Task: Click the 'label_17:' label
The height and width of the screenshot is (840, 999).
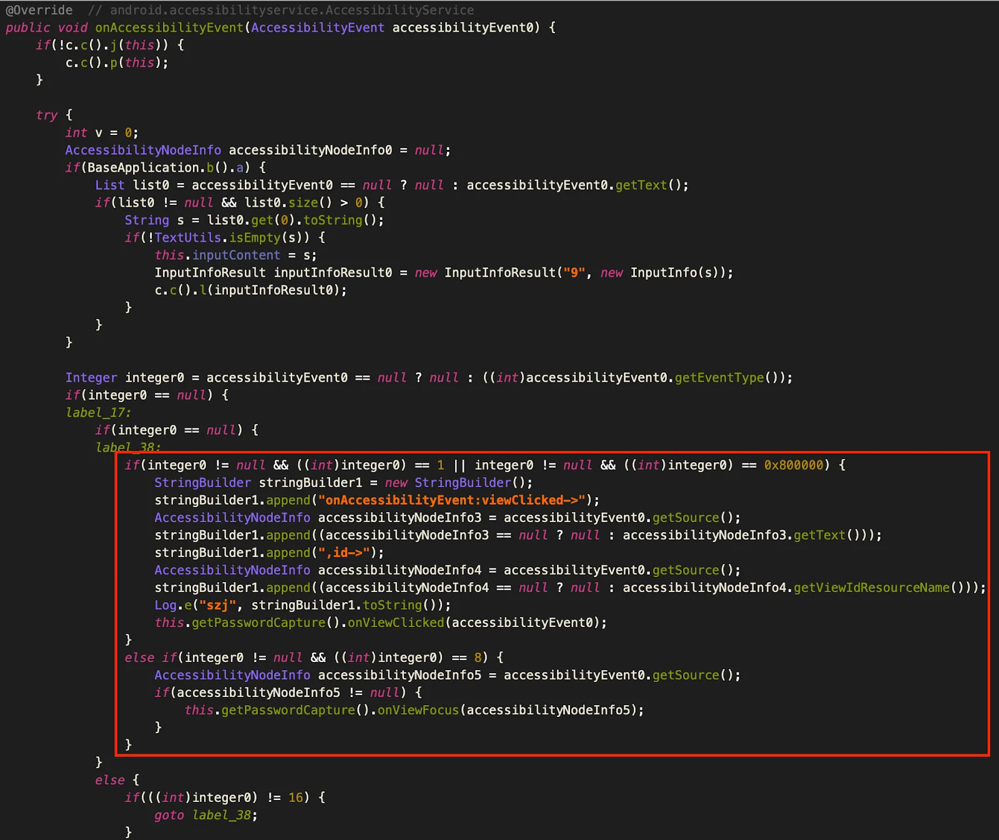Action: 98,412
